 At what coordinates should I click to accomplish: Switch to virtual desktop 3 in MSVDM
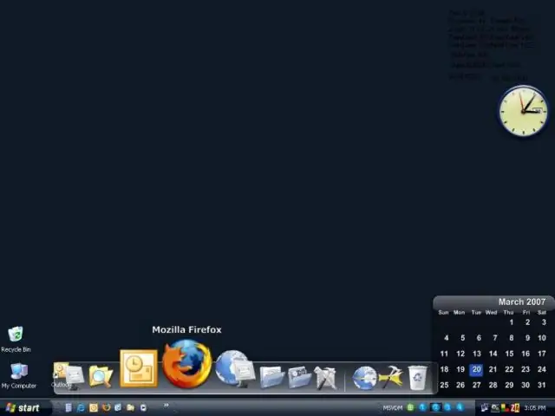pyautogui.click(x=447, y=407)
